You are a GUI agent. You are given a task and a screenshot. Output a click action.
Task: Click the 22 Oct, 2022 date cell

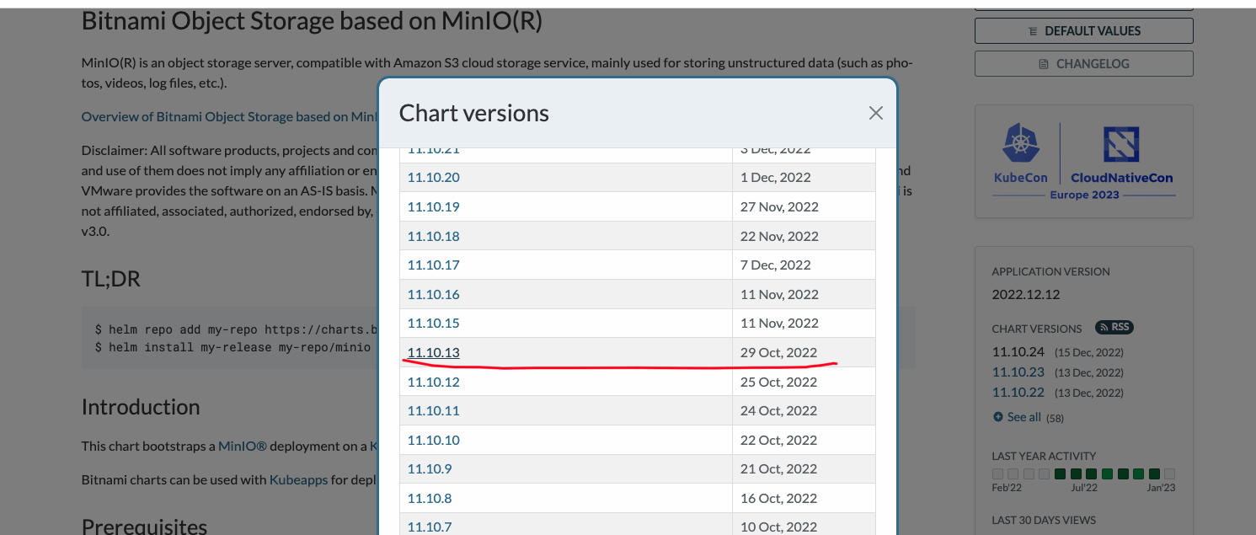click(804, 441)
